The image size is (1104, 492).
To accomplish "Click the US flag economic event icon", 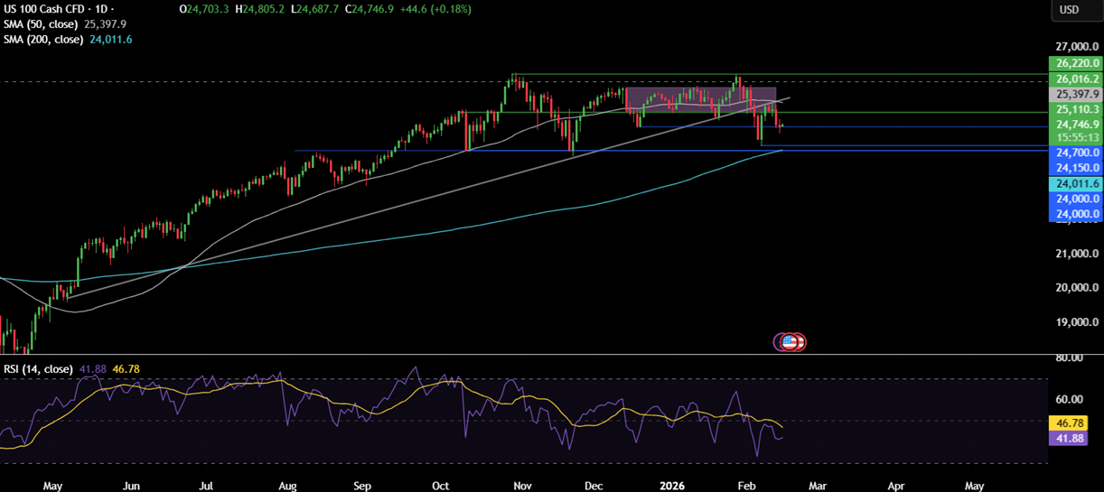I will point(791,341).
